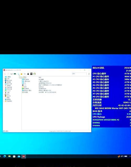The image size is (131, 167).
Task: Expand the 性能测试 tree node arrow
Action: (4, 101)
